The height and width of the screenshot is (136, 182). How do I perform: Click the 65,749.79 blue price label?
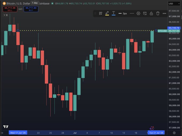[x=174, y=28]
